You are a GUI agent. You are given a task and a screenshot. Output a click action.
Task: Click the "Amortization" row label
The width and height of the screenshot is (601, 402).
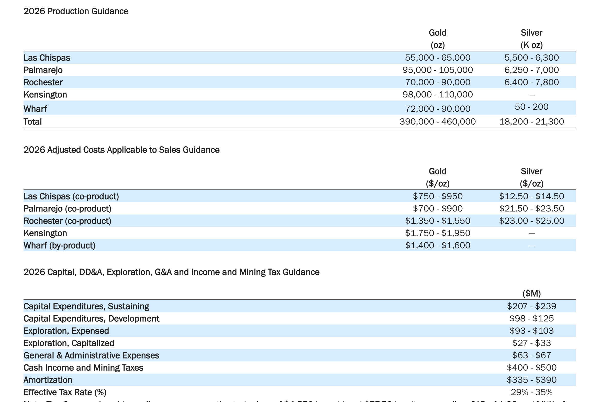click(x=48, y=380)
